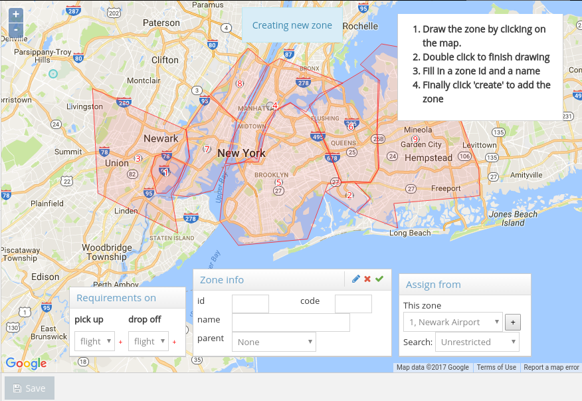The width and height of the screenshot is (582, 401).
Task: Click the STATEN ISLAND map label
Action: pyautogui.click(x=171, y=238)
